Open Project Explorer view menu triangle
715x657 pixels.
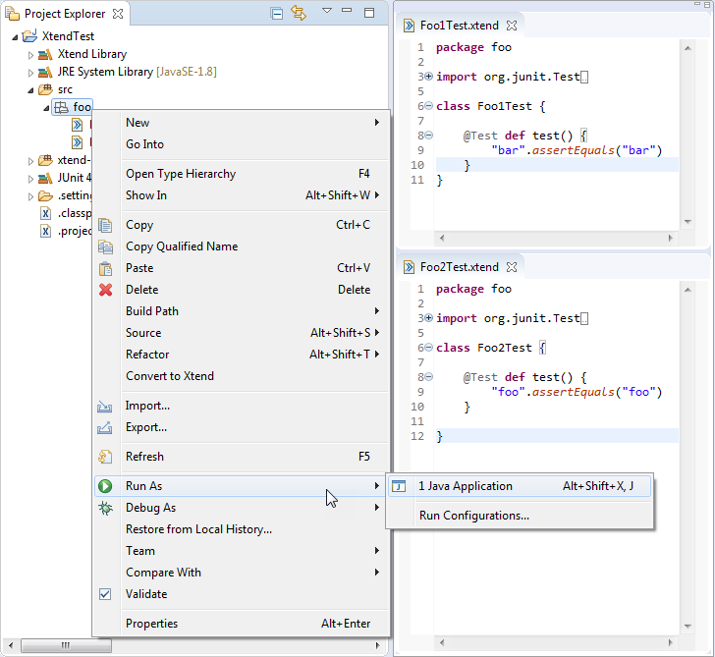pyautogui.click(x=327, y=11)
